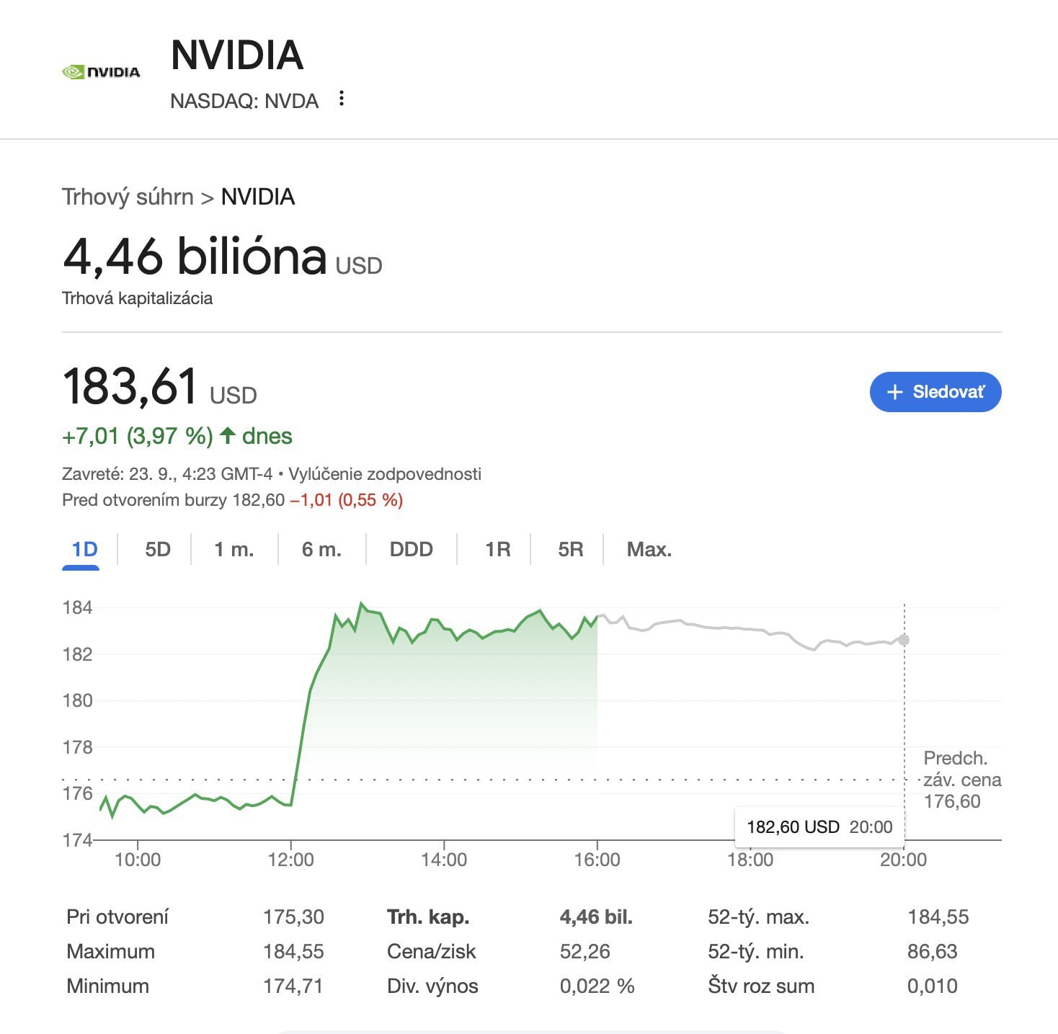The width and height of the screenshot is (1058, 1034).
Task: Click the Sledovať follow button
Action: [935, 392]
